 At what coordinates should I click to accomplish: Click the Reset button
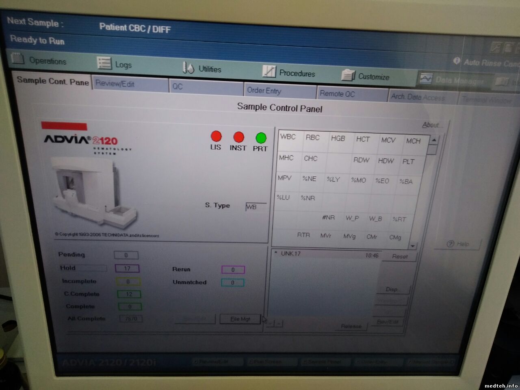tap(400, 256)
